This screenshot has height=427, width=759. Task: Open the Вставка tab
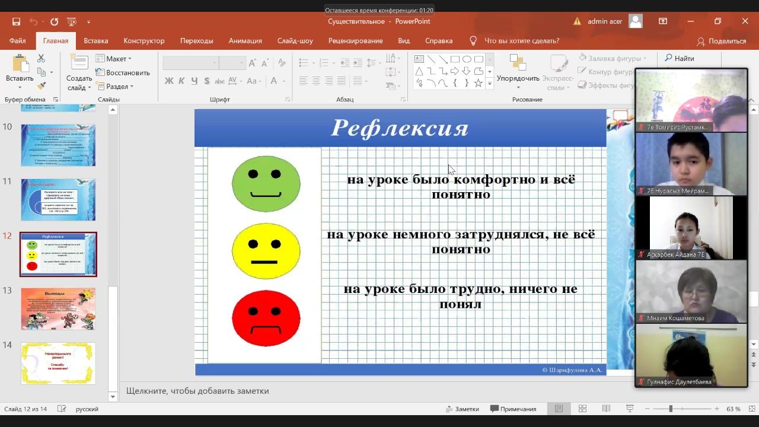click(95, 41)
